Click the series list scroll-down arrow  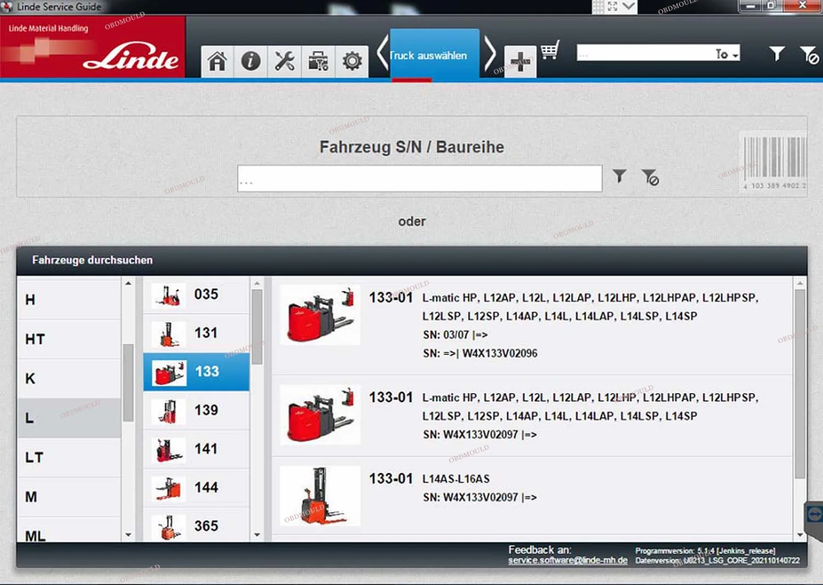(x=257, y=535)
